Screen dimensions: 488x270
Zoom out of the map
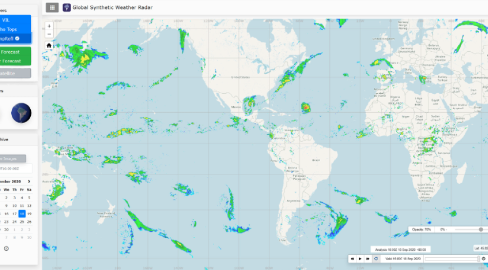[49, 34]
